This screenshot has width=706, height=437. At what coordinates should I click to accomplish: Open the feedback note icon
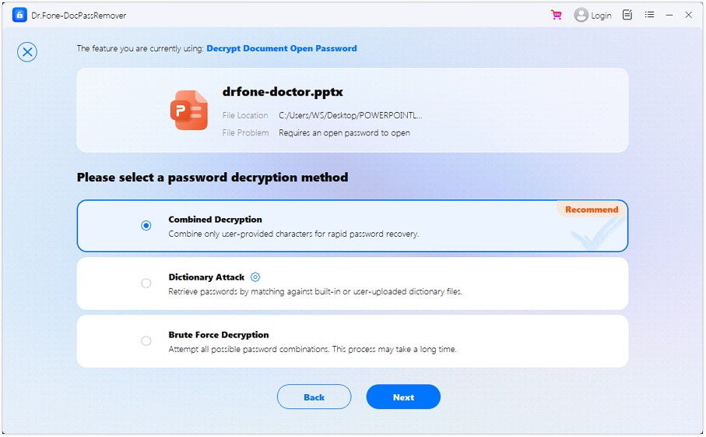(x=627, y=15)
